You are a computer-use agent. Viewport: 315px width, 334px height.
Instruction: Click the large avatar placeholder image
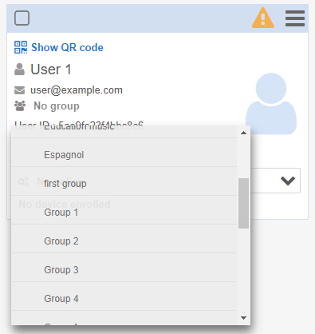point(271,104)
